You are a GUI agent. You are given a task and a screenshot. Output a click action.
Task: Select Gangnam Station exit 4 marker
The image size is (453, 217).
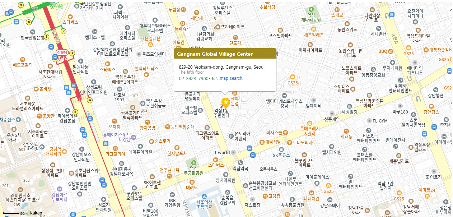(90, 100)
